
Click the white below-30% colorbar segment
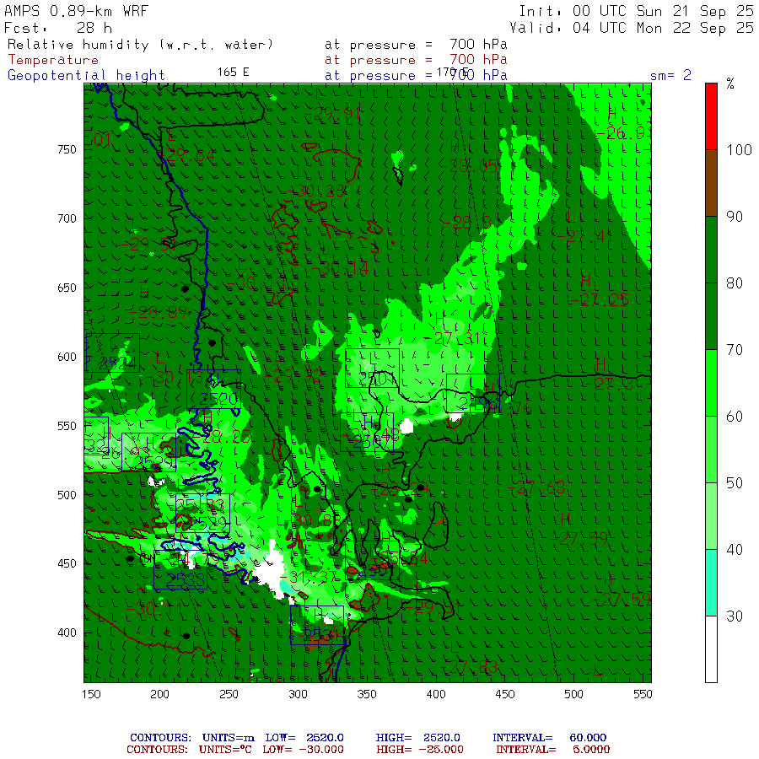pyautogui.click(x=711, y=649)
